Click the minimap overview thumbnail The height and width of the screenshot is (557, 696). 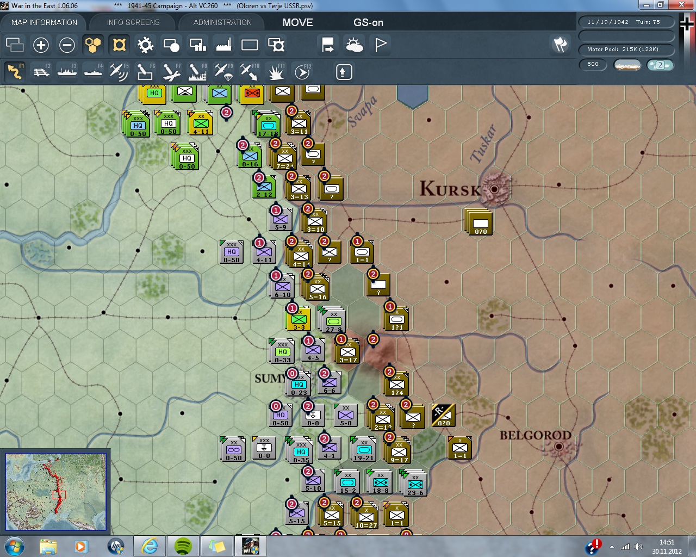(x=56, y=492)
